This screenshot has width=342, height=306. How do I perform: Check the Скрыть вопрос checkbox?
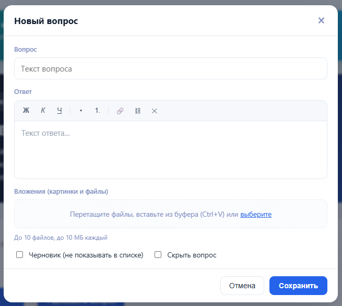click(158, 254)
